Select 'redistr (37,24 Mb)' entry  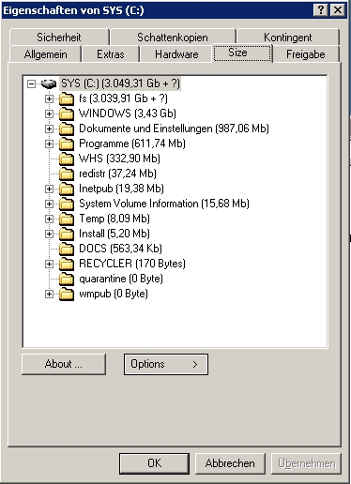(117, 174)
